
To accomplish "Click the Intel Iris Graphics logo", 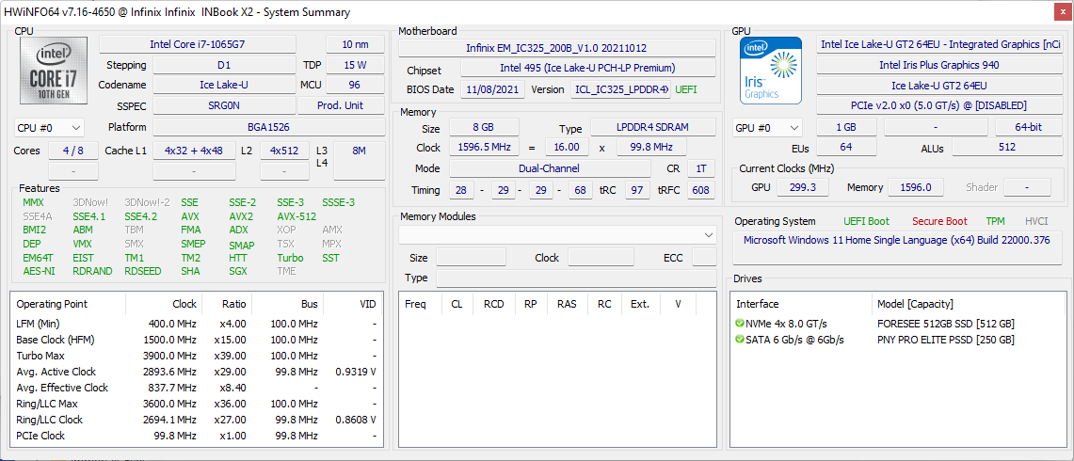I will [x=771, y=71].
